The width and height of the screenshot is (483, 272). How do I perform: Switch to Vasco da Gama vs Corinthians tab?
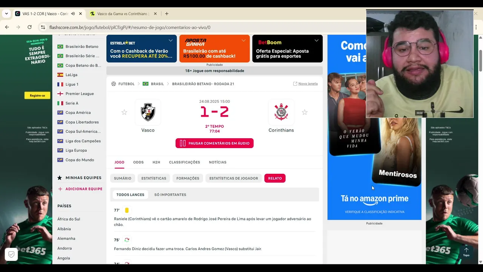click(123, 14)
